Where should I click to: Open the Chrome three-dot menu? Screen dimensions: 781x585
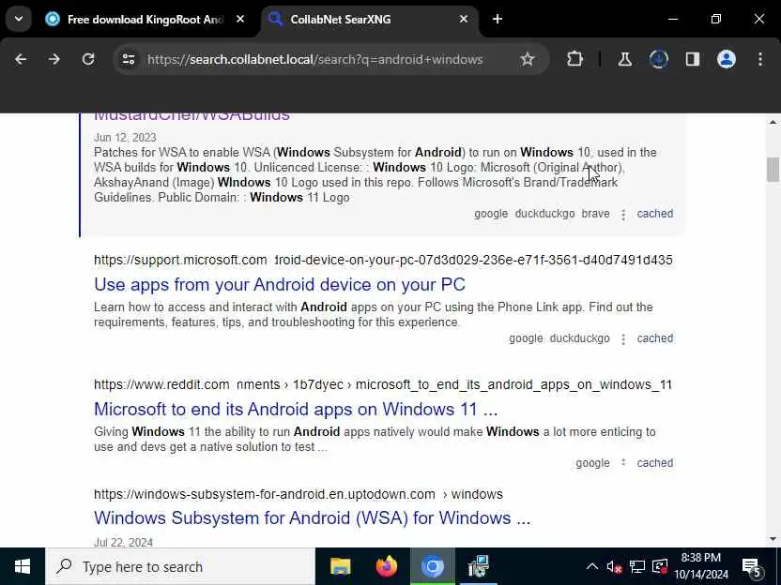point(760,59)
